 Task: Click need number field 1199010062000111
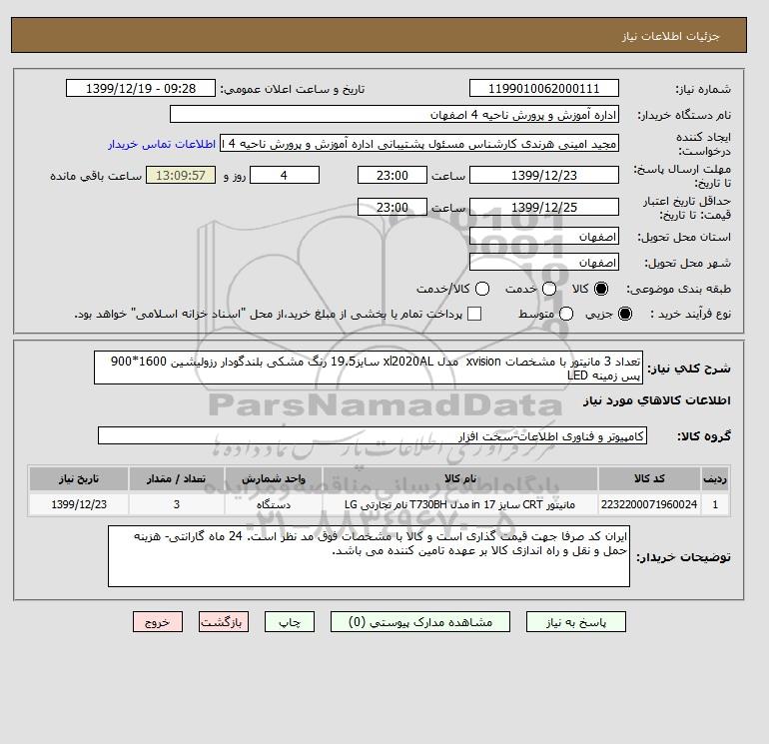tap(544, 88)
